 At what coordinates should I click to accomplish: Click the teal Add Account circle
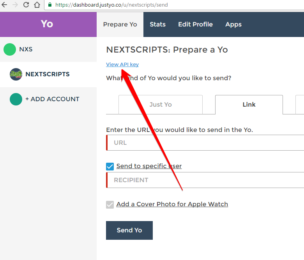tap(16, 99)
